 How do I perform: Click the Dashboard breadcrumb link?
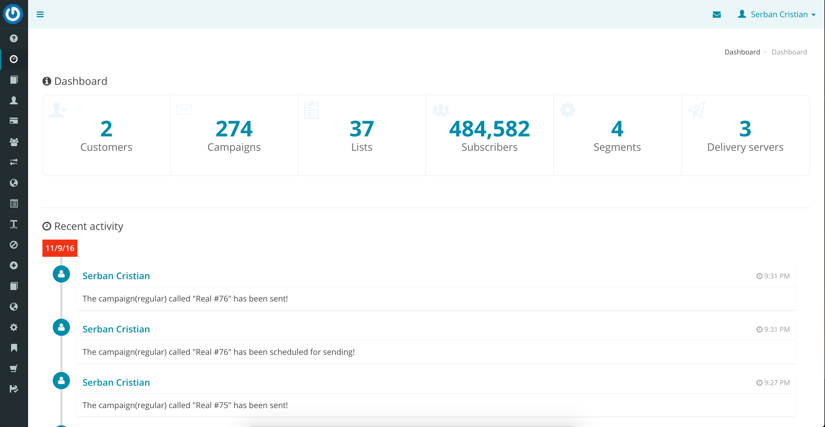point(742,52)
